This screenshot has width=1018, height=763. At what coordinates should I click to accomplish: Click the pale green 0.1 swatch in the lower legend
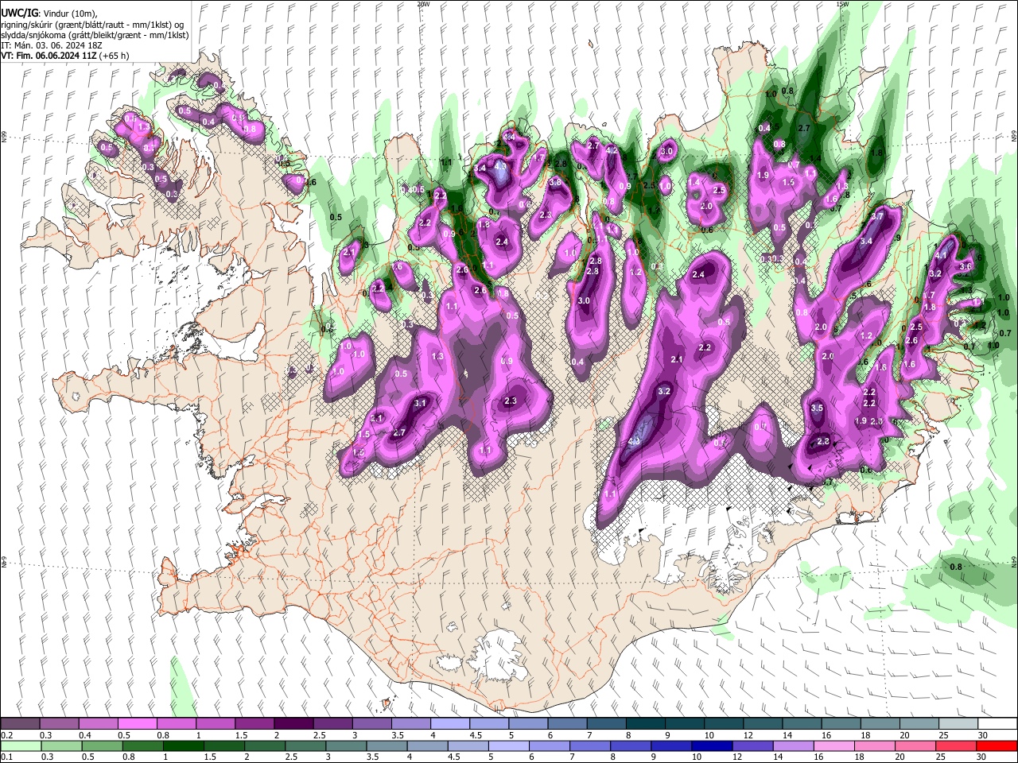20,746
